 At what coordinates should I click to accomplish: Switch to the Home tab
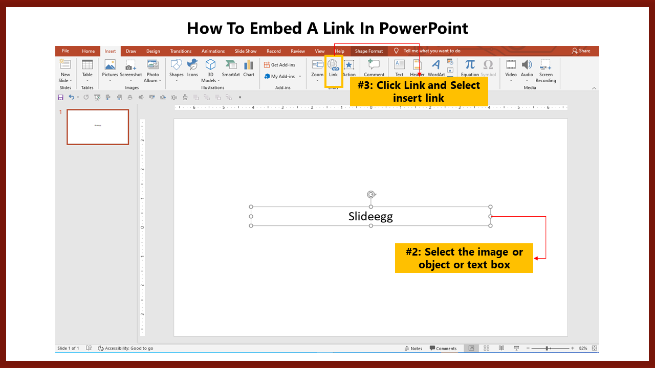click(x=89, y=51)
